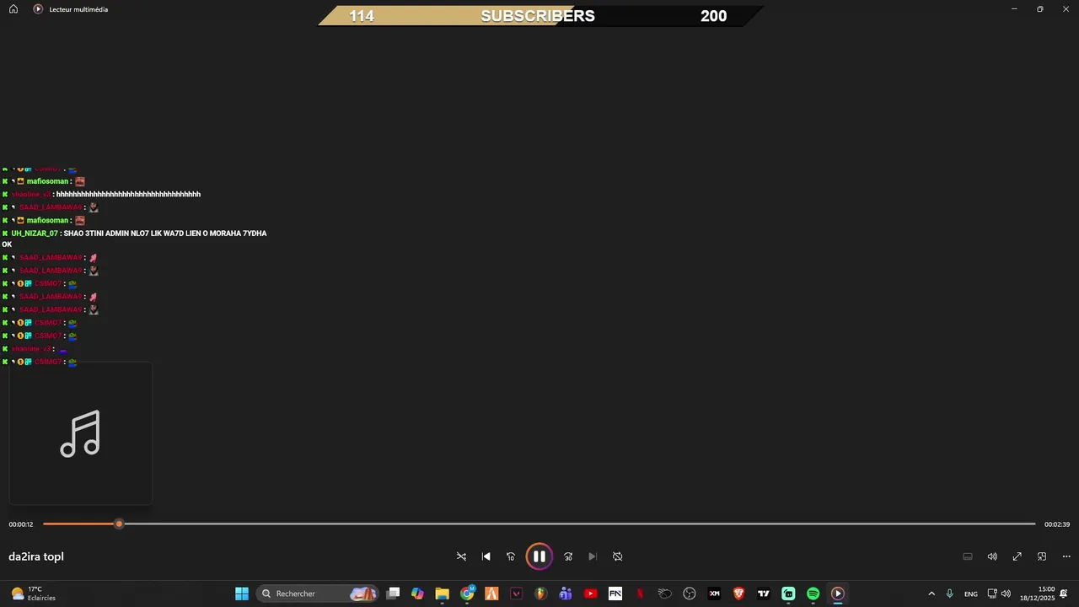
Task: Open Brave browser from the taskbar
Action: 739,594
